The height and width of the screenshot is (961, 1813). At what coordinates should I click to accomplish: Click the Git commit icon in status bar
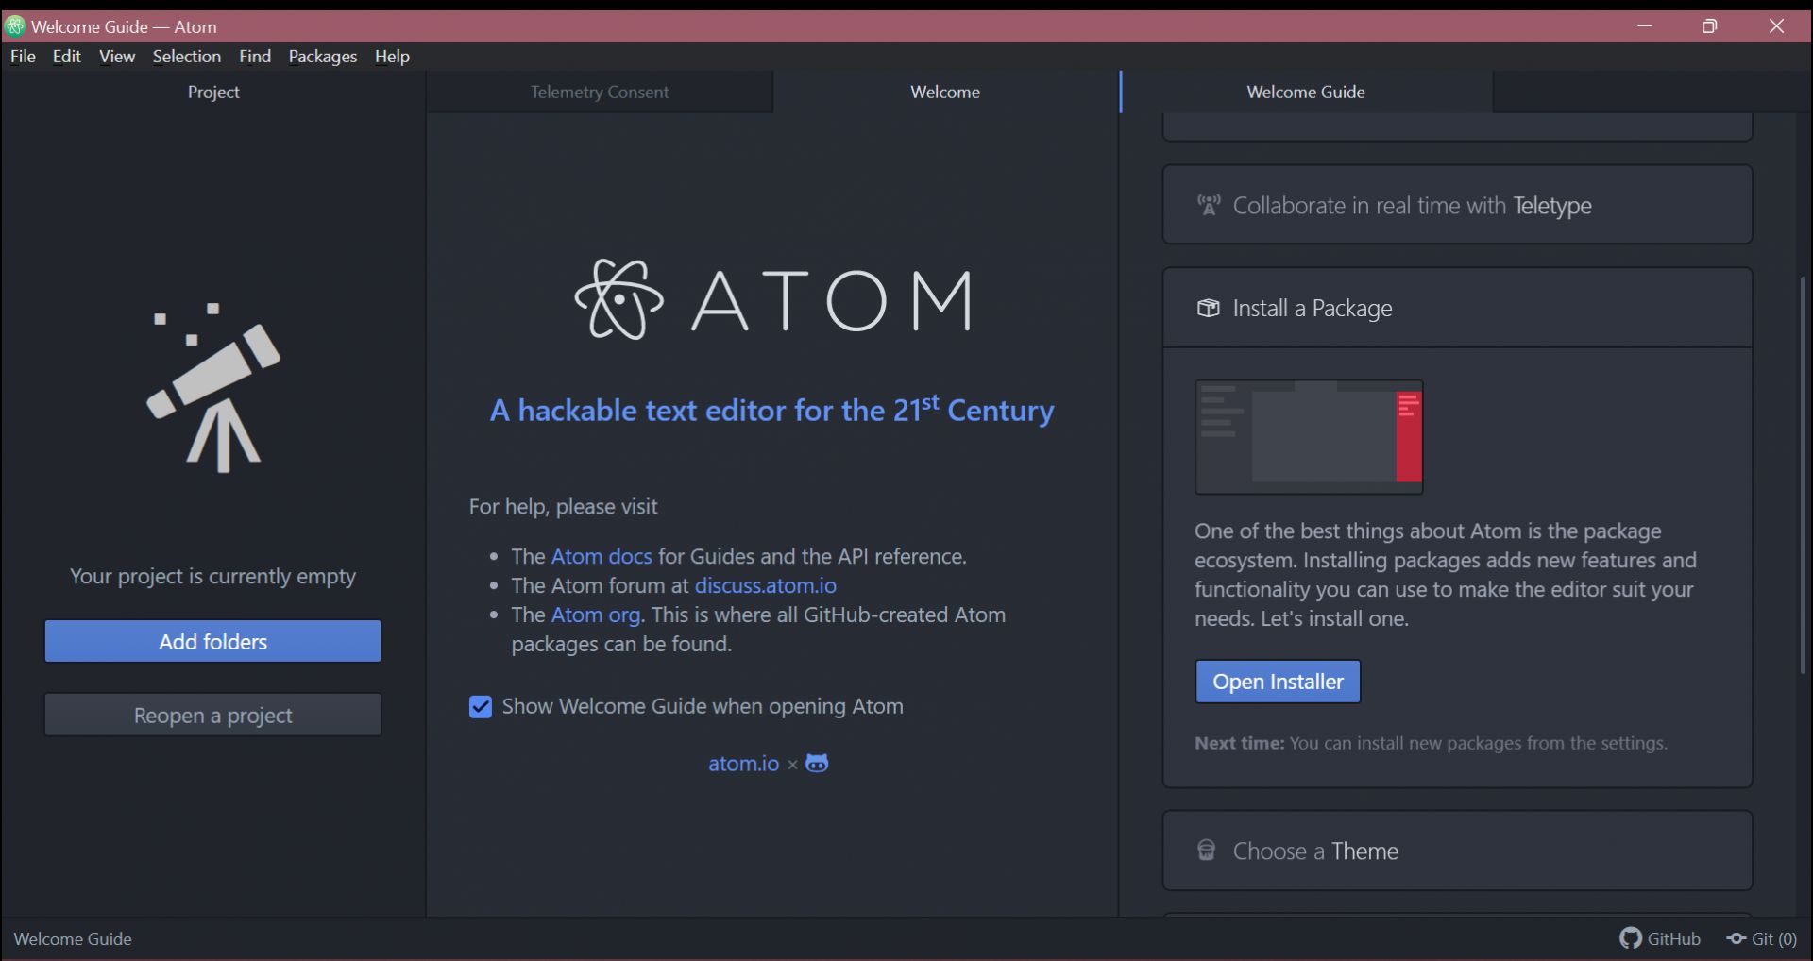[1736, 938]
